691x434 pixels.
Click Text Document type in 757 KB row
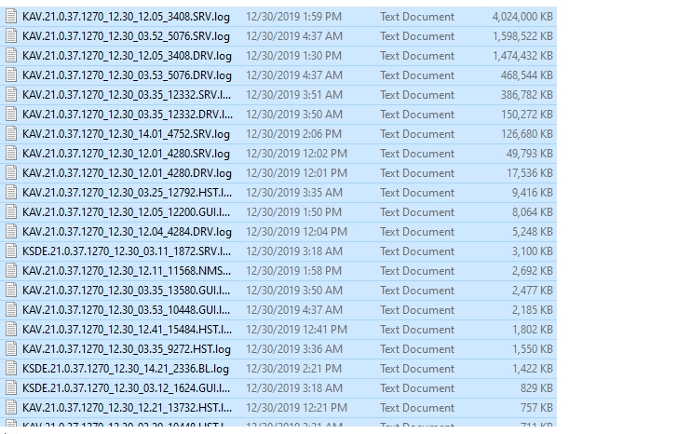point(417,408)
